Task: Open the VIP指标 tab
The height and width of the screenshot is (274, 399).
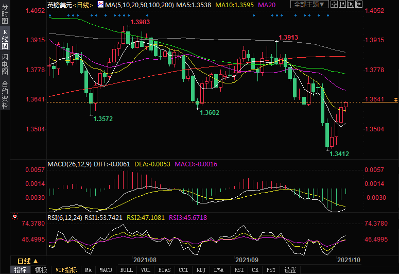Action: click(x=66, y=270)
